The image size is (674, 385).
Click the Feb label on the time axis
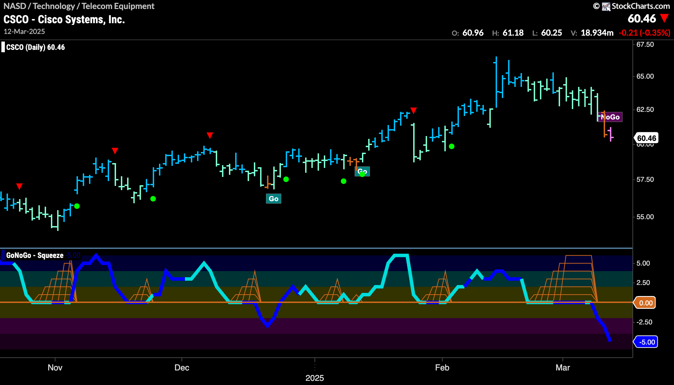[442, 368]
